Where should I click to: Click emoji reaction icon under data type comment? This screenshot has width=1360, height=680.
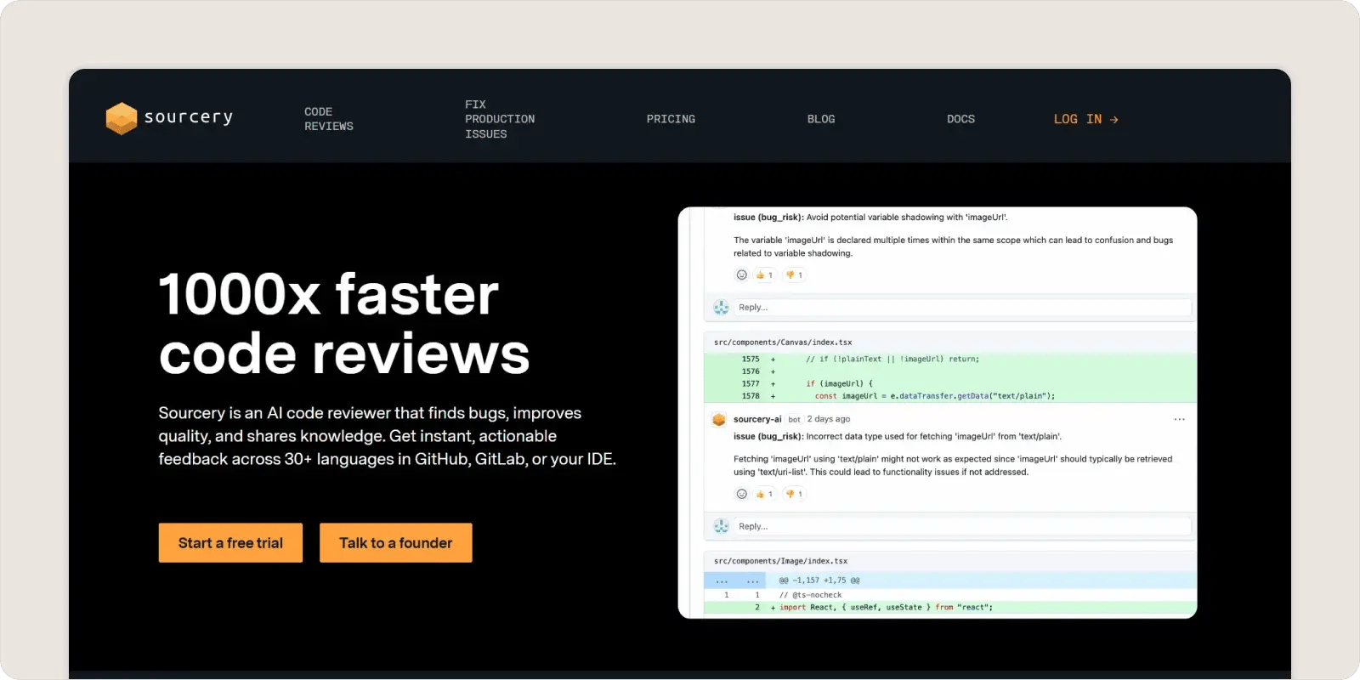click(741, 494)
